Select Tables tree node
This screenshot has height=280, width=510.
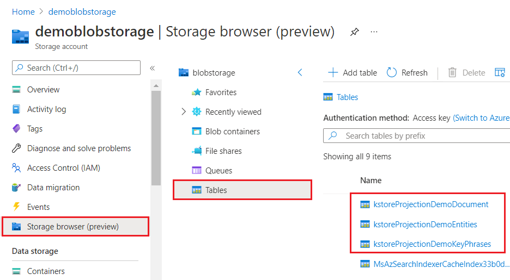242,190
